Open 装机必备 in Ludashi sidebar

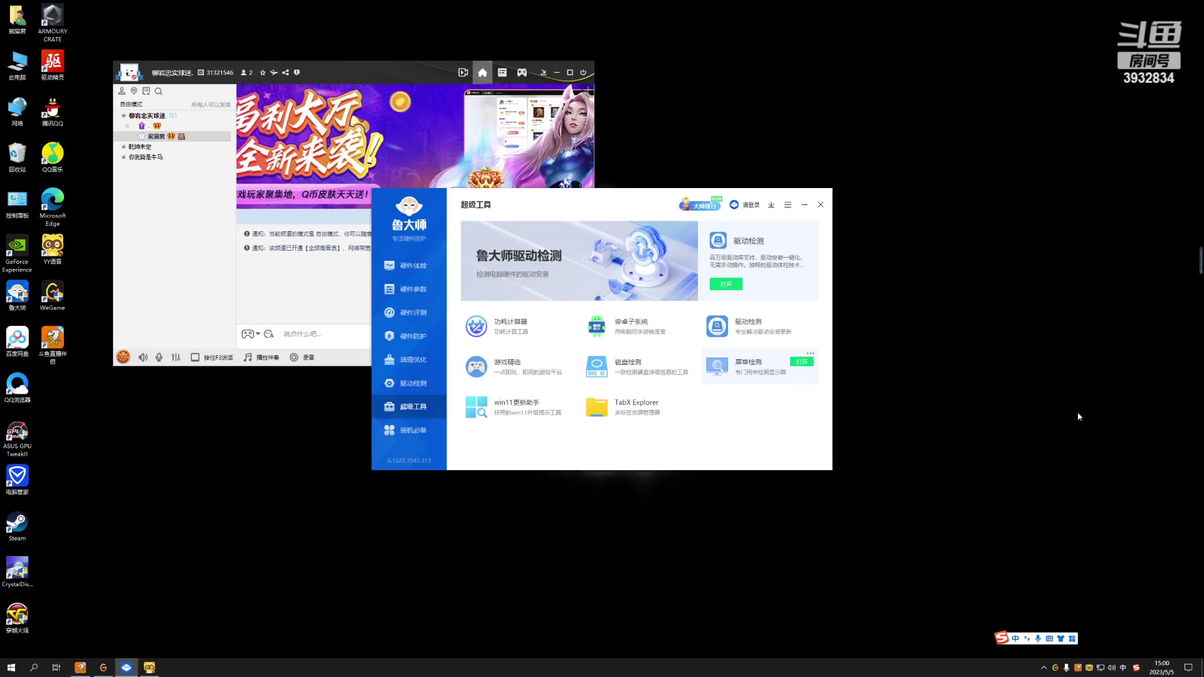tap(409, 430)
